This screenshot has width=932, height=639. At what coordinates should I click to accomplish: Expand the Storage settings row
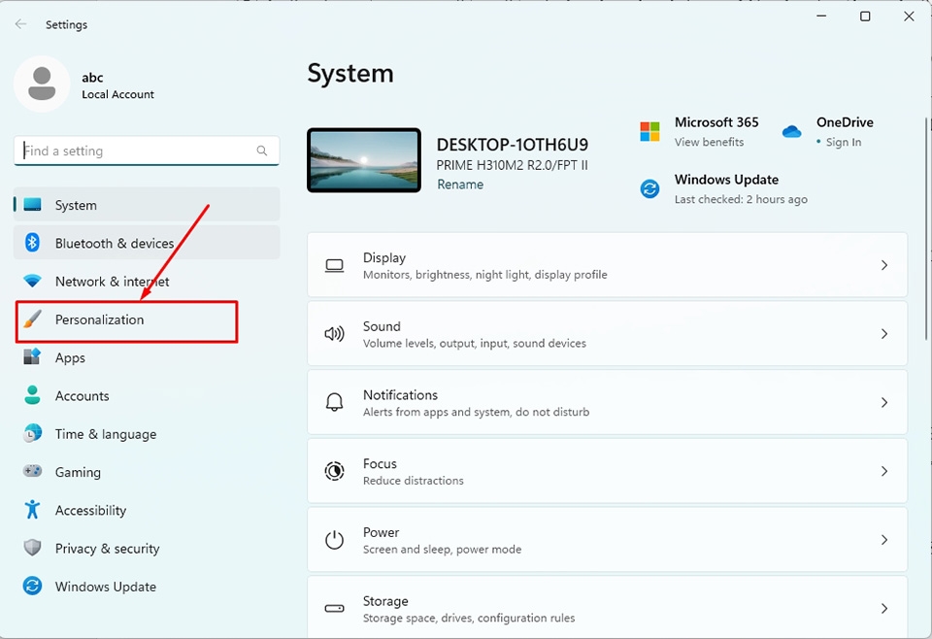click(x=884, y=606)
